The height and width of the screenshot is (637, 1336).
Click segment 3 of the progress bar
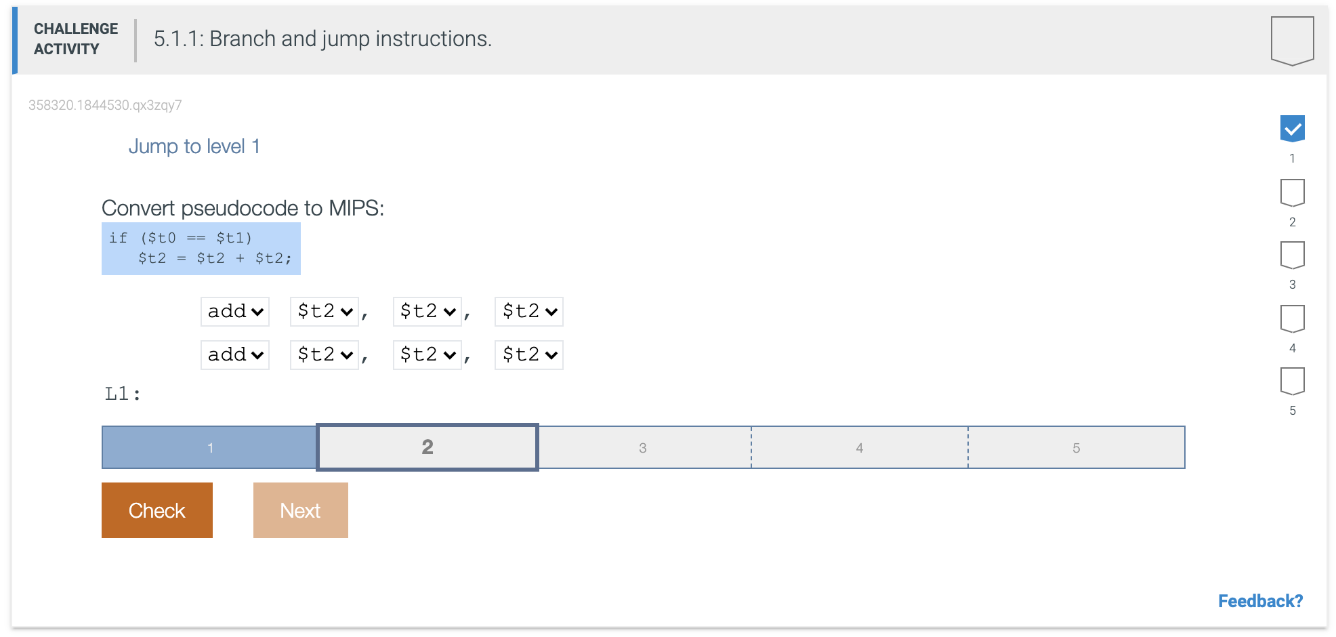pyautogui.click(x=643, y=447)
